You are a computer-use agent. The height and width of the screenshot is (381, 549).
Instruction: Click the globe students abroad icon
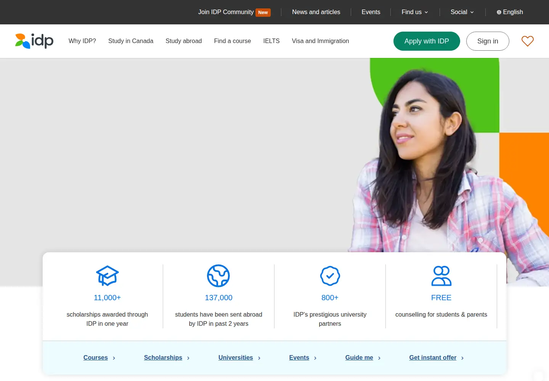pos(218,276)
